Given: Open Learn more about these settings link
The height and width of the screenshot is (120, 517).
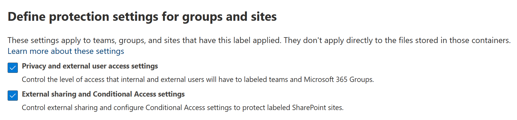Looking at the screenshot, I should click(66, 51).
